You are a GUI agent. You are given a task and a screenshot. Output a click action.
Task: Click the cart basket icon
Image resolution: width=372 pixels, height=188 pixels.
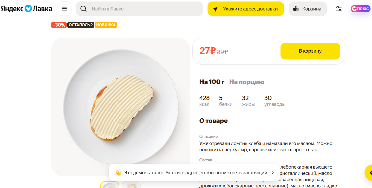pos(296,9)
